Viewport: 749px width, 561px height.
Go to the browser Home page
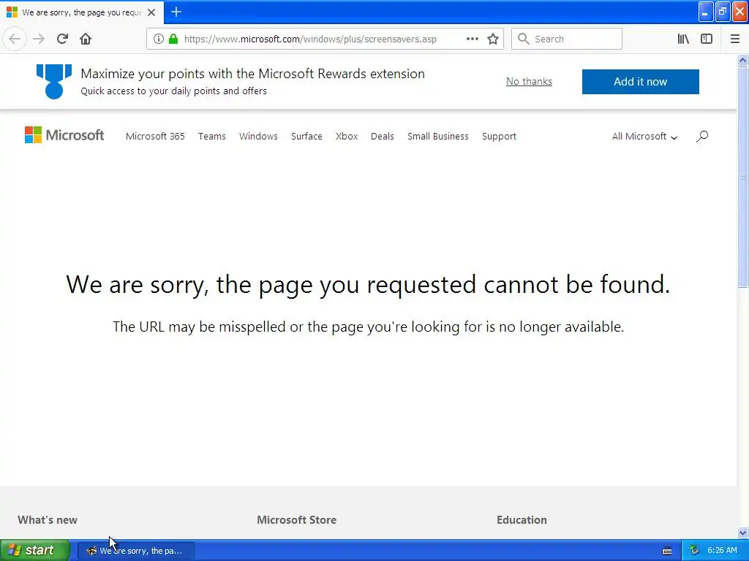[x=86, y=39]
